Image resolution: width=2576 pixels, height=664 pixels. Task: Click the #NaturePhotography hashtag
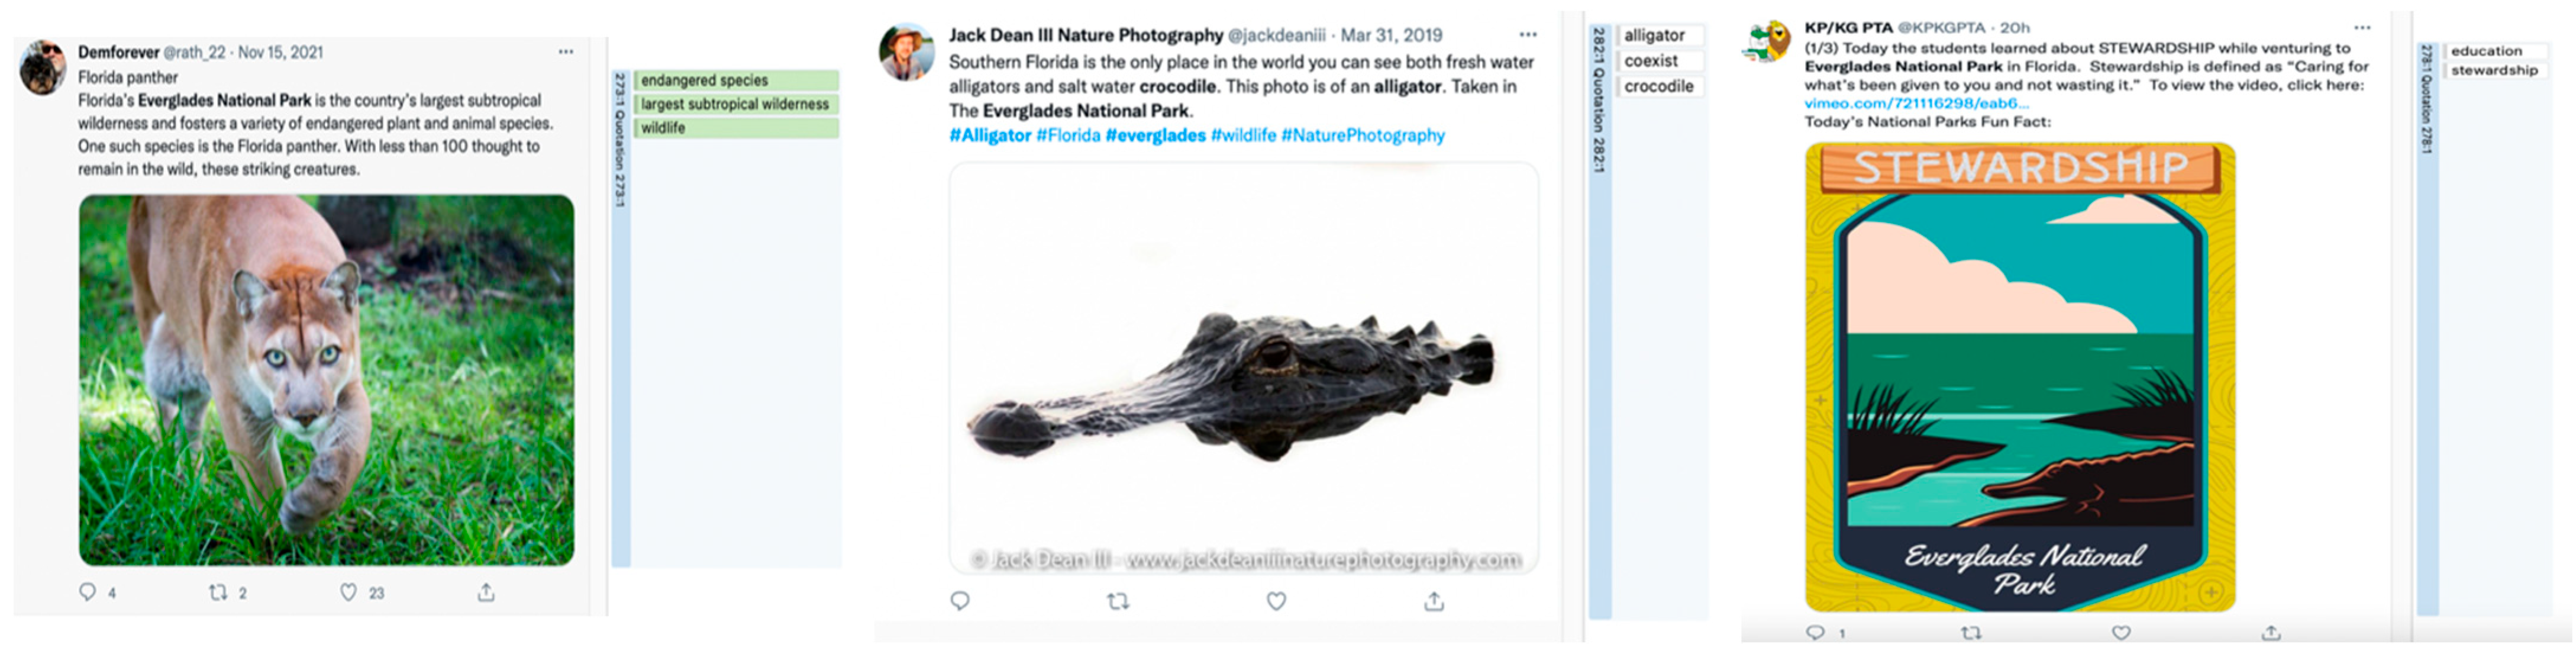1362,135
